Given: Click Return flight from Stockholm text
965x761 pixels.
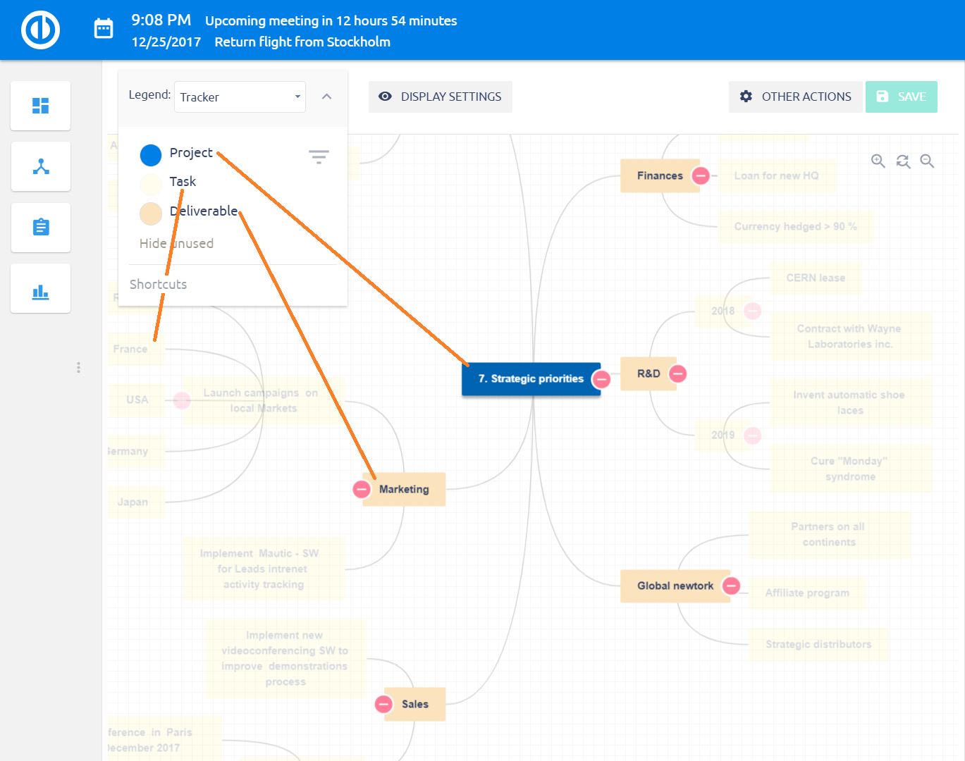Looking at the screenshot, I should tap(302, 42).
